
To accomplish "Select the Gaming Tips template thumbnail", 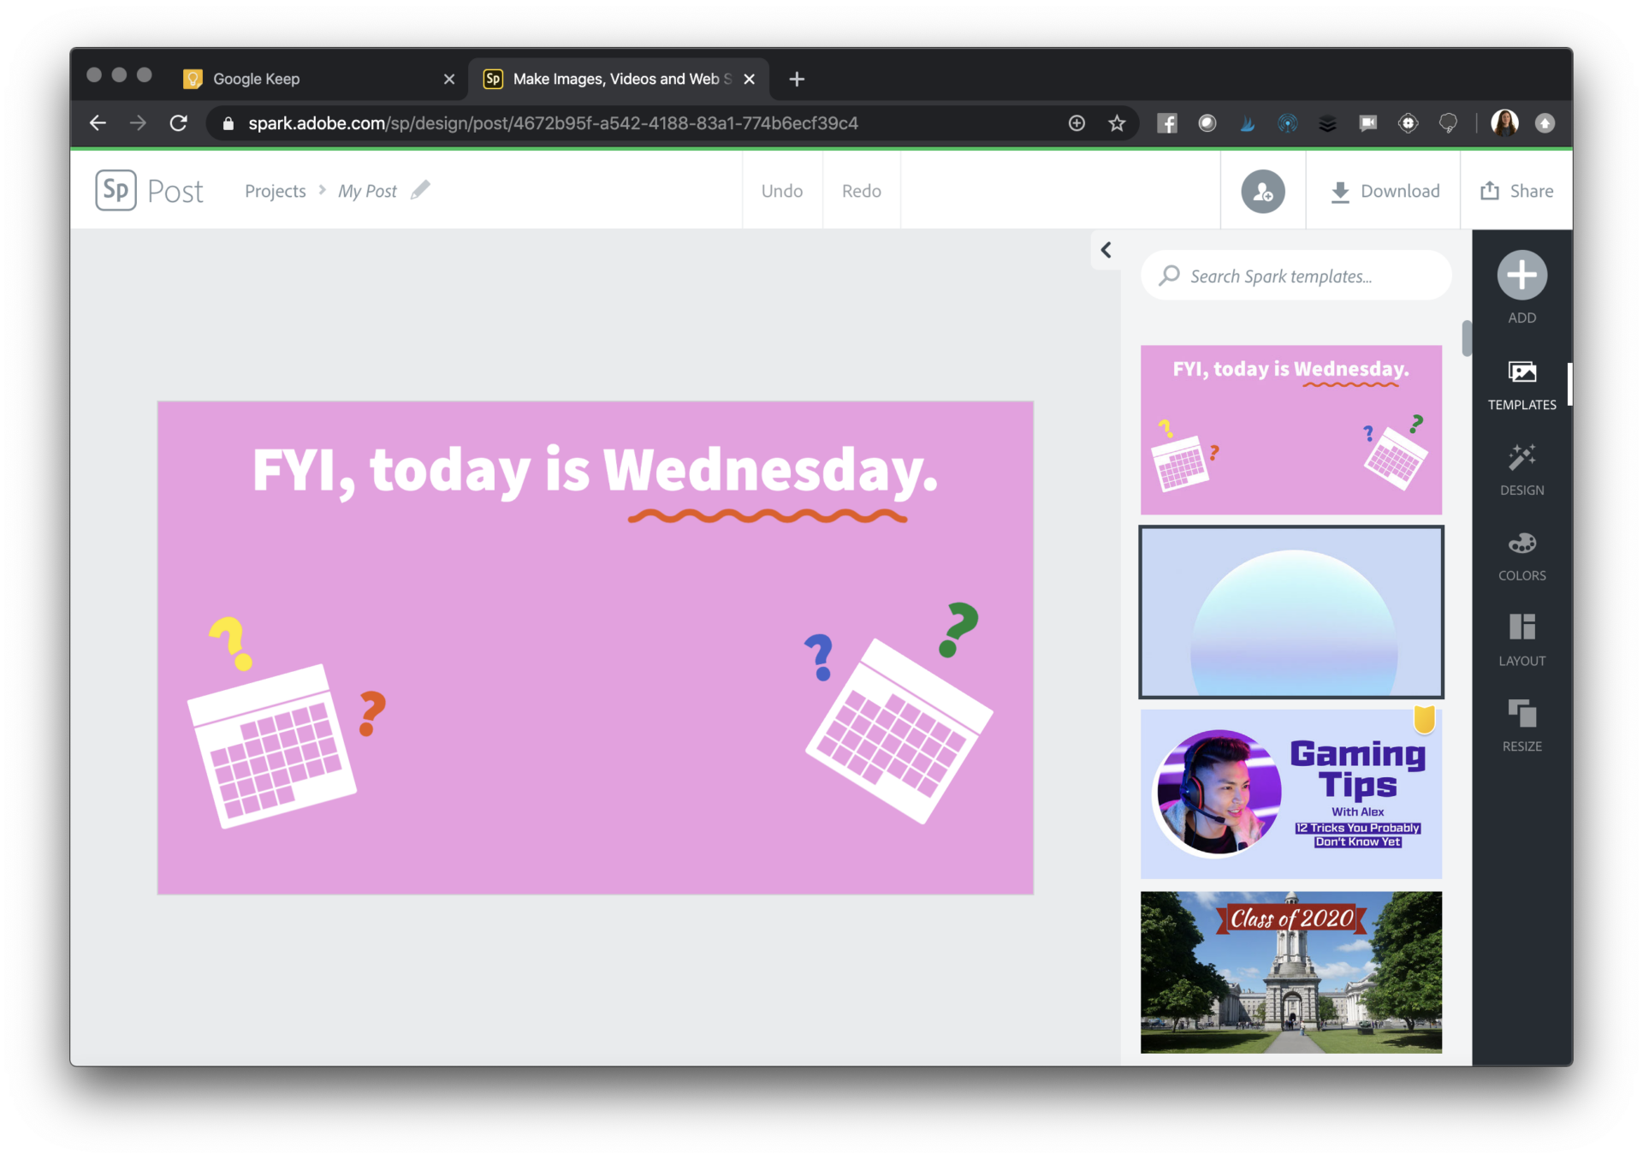I will coord(1291,793).
